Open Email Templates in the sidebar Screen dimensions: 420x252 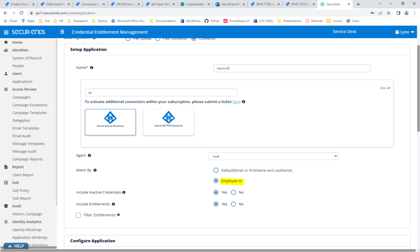26,128
